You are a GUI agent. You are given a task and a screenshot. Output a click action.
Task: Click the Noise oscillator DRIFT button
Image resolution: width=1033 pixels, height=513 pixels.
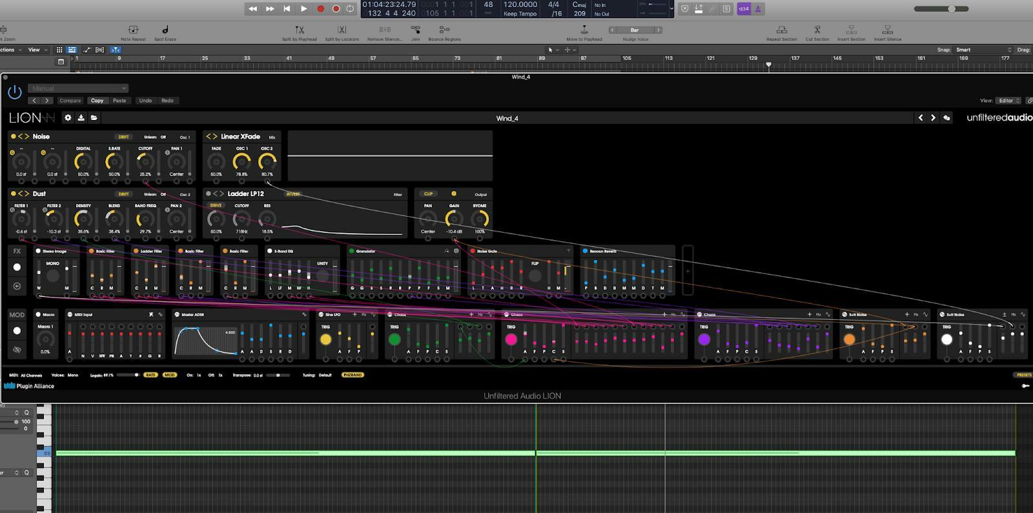tap(123, 137)
